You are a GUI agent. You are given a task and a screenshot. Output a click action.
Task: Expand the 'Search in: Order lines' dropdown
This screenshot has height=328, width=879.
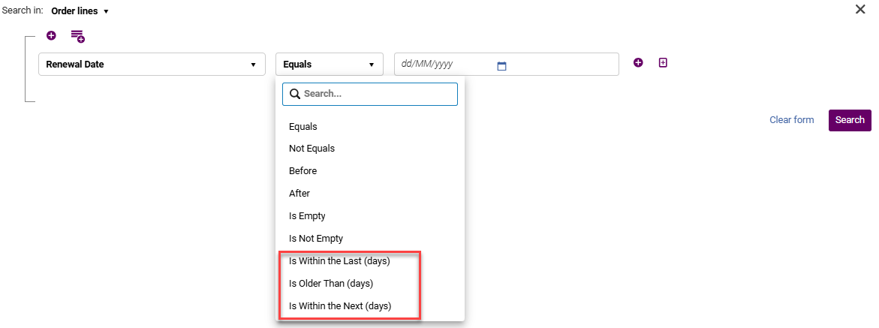(80, 11)
